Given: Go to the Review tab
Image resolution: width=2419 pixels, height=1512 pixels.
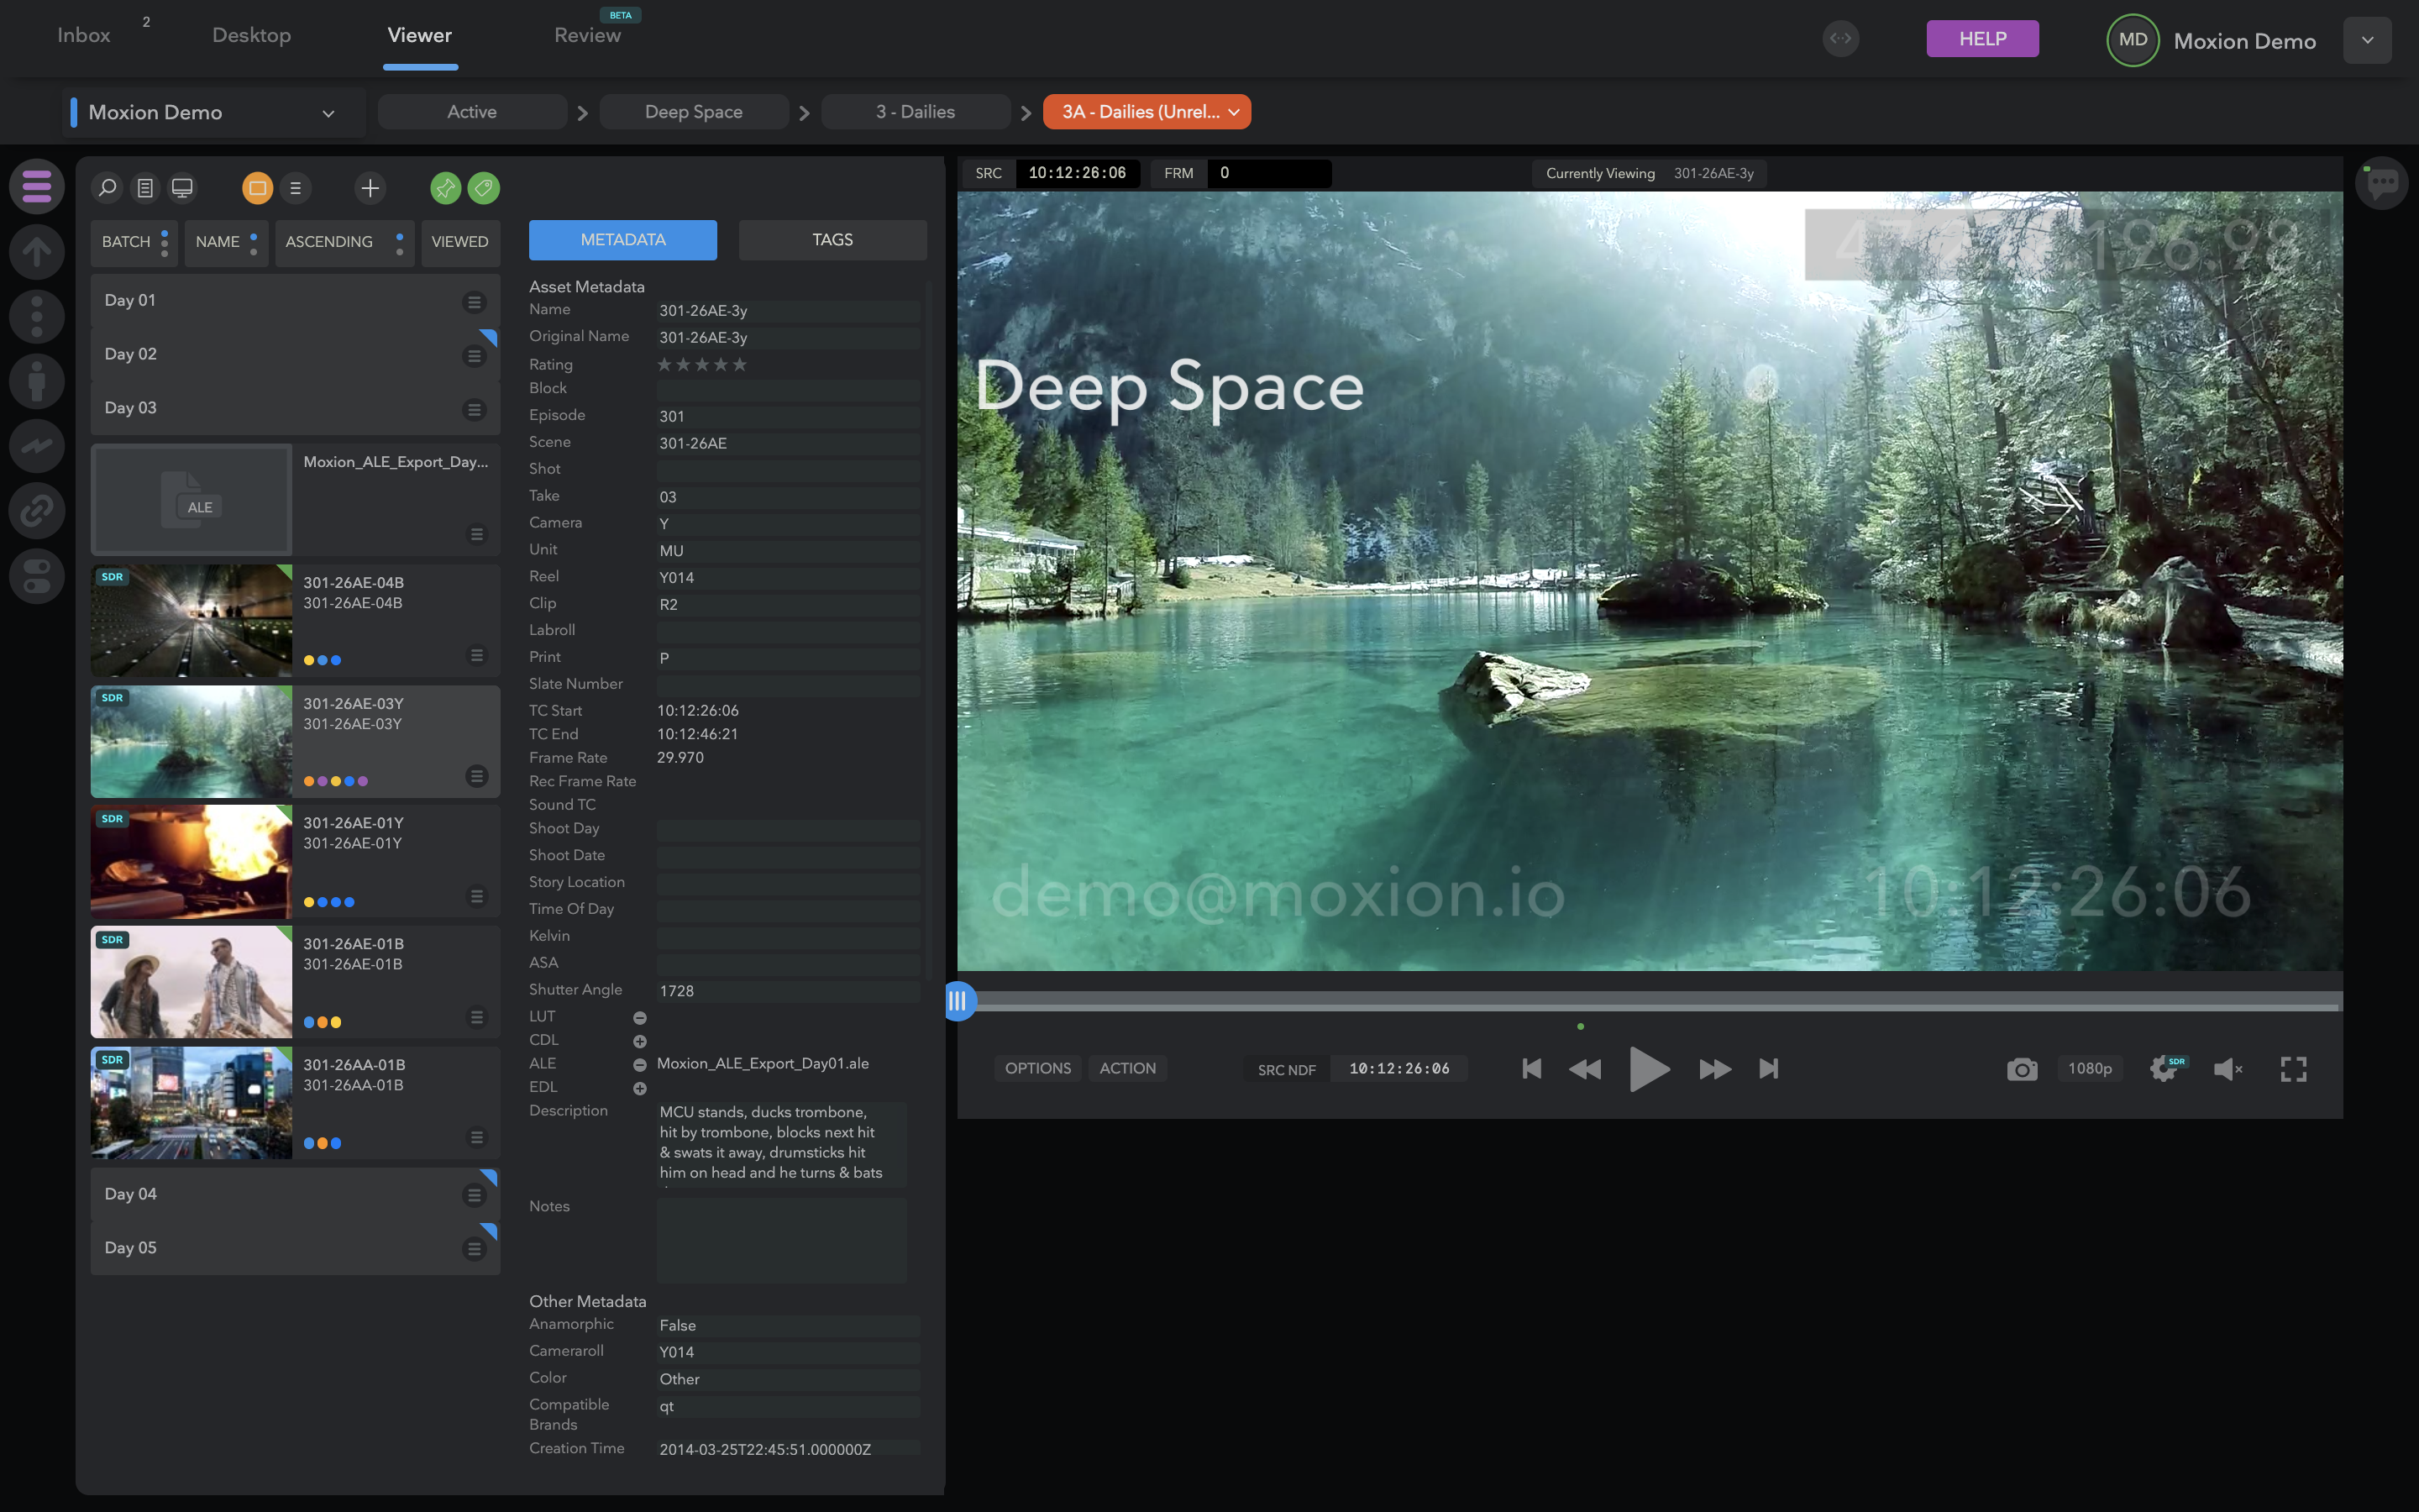Looking at the screenshot, I should [x=587, y=36].
